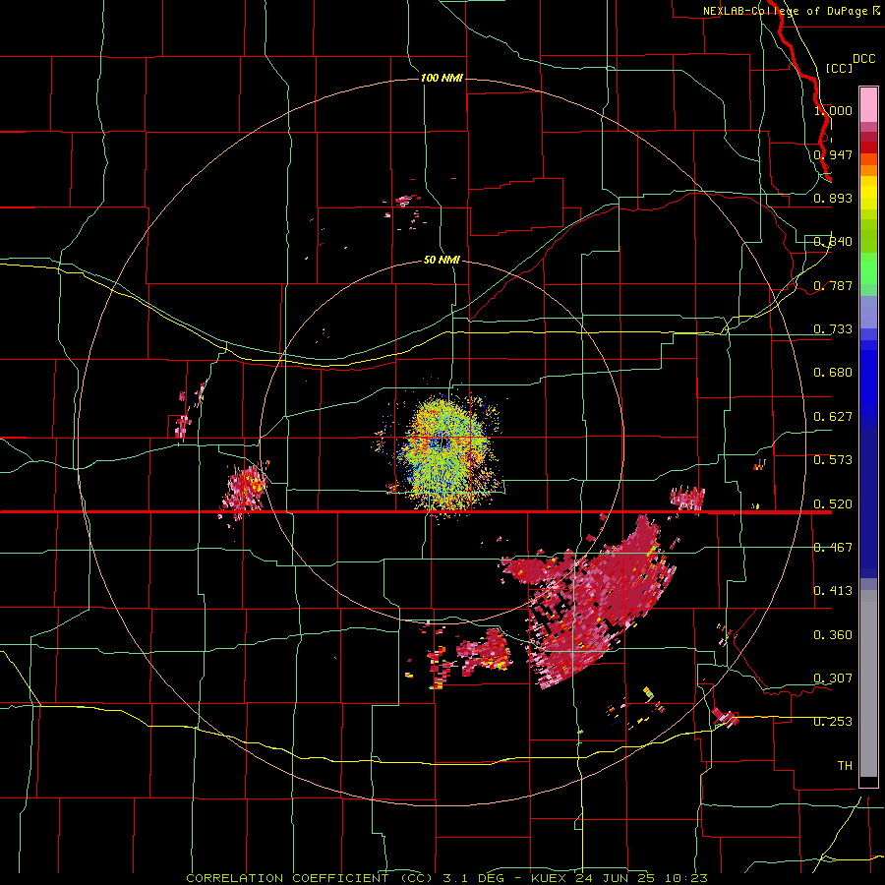Click the "50 NMI" range ring label

[442, 261]
